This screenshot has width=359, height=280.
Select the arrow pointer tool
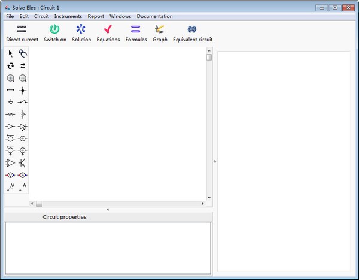(10, 54)
